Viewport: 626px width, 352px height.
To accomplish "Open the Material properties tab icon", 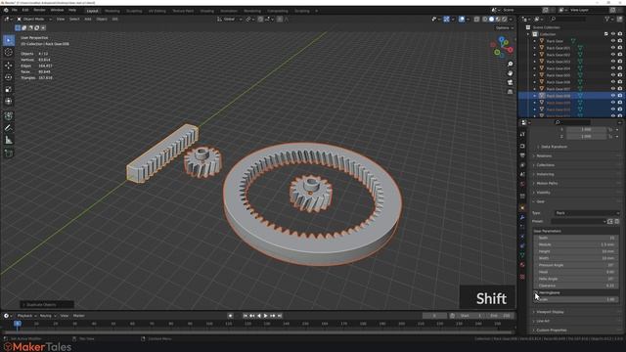I will 522,265.
